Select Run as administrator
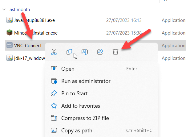The image size is (186, 137). coord(86,81)
